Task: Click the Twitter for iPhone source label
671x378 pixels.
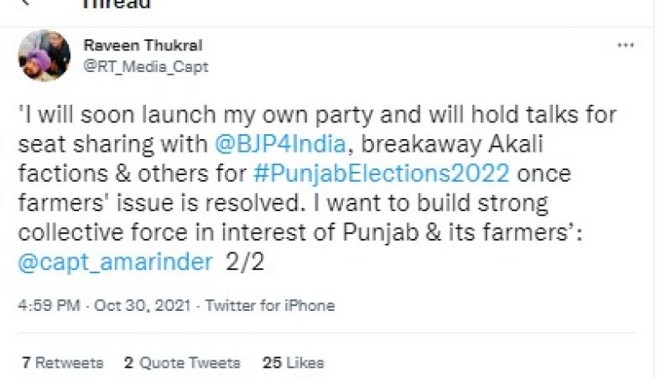Action: (x=269, y=306)
